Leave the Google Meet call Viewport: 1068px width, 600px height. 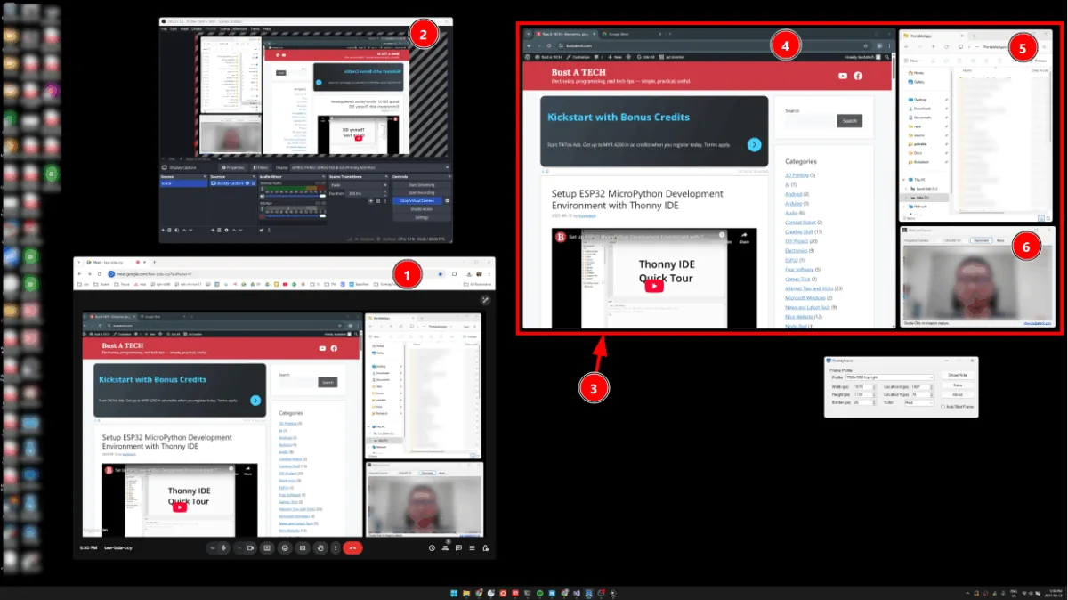[x=353, y=547]
